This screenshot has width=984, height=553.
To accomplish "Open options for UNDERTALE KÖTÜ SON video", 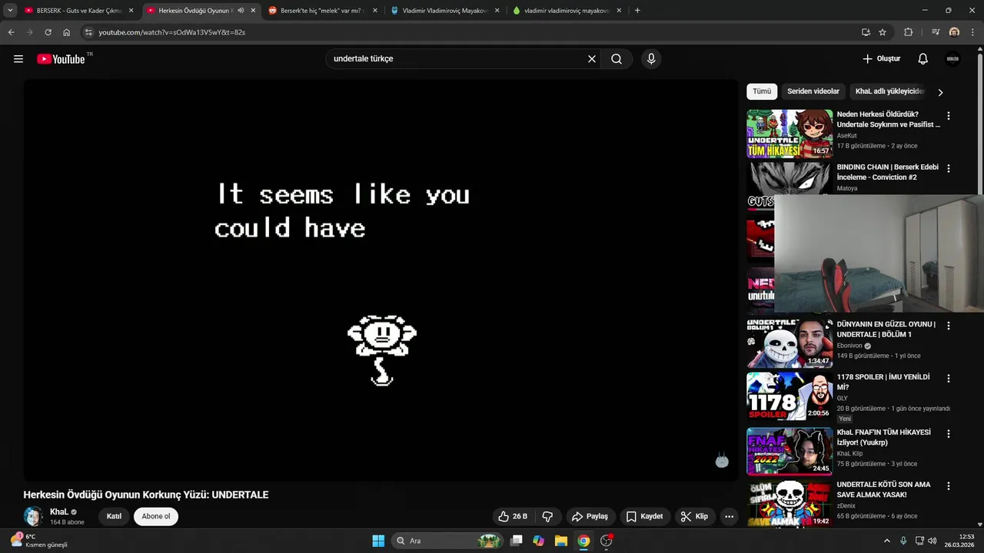I will click(x=948, y=486).
